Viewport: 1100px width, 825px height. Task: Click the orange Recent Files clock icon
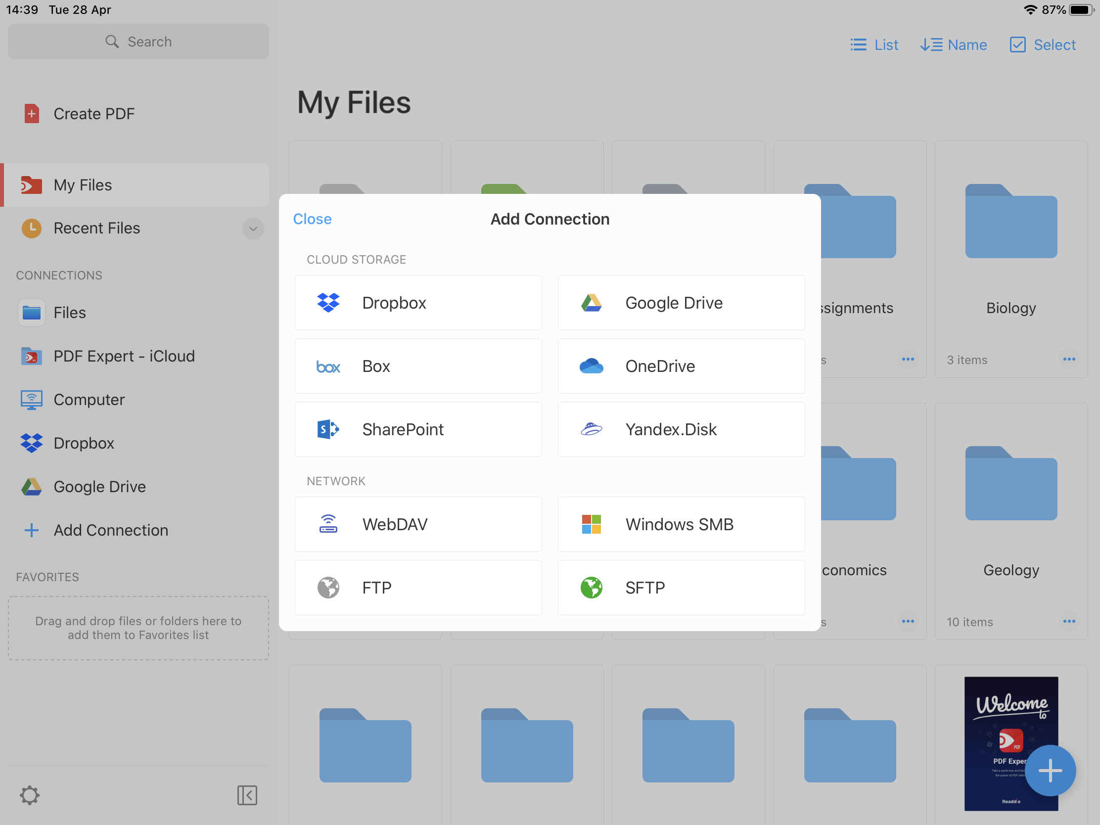click(31, 228)
